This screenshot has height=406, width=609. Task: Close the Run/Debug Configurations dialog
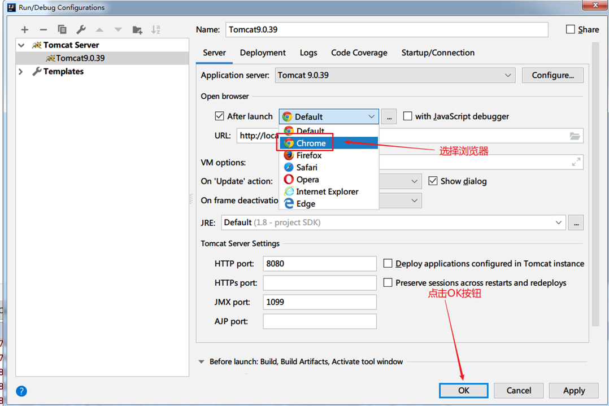tap(595, 5)
